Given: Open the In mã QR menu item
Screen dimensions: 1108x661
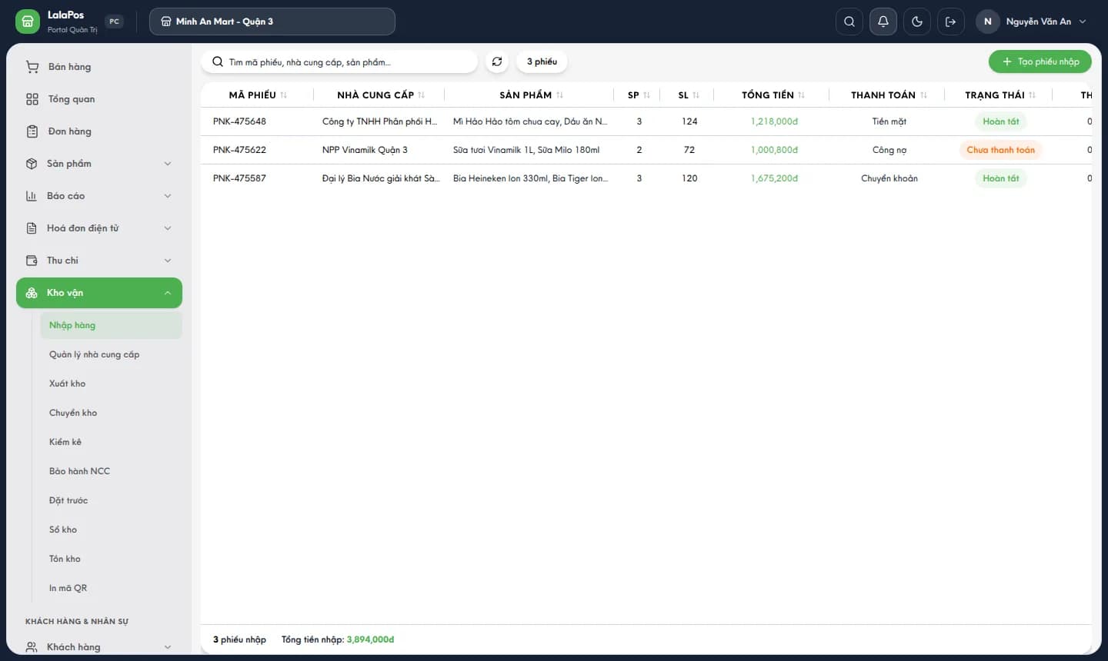Looking at the screenshot, I should point(111,588).
